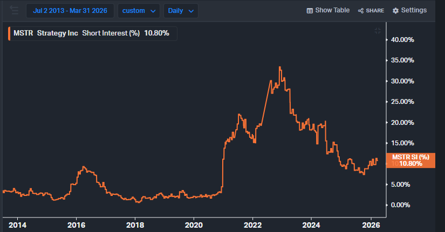Click the 0.00% label on the value axis
The width and height of the screenshot is (445, 232).
[403, 205]
